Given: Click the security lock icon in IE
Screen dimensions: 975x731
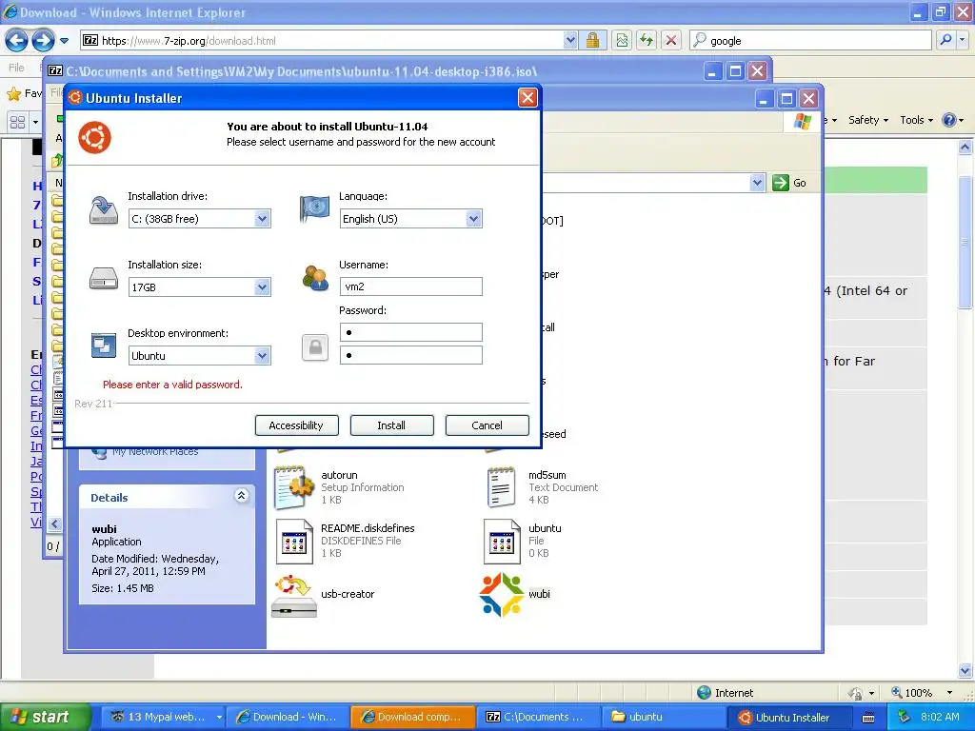Looking at the screenshot, I should click(592, 41).
